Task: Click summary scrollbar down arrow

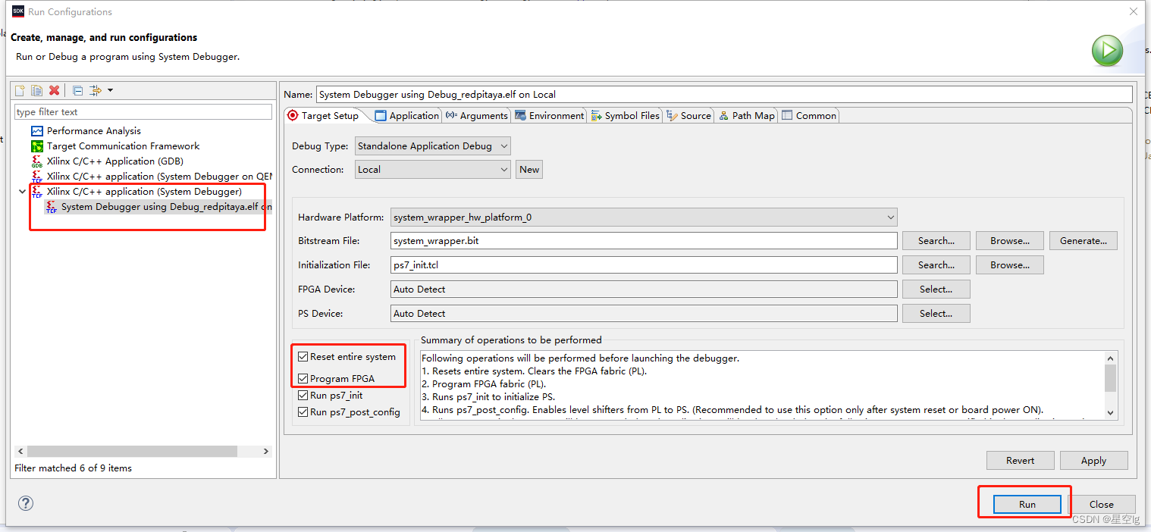Action: [1111, 412]
